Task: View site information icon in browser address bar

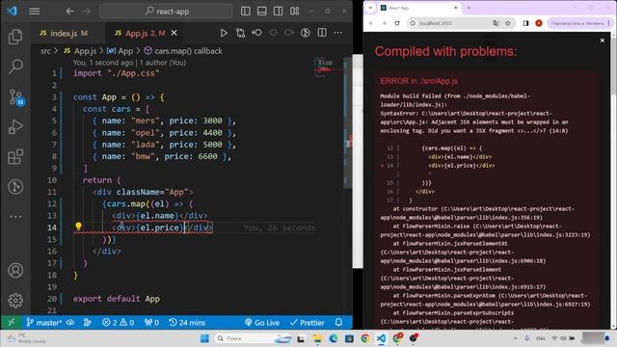Action: coord(413,23)
